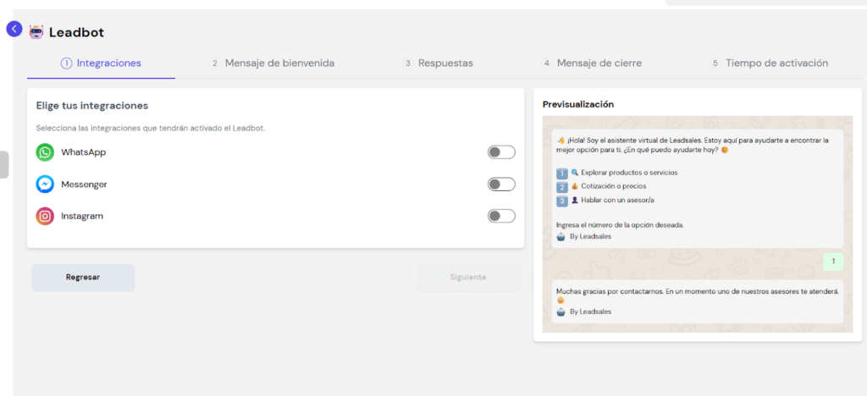Viewport: 867px width, 396px height.
Task: Click the Selecciona las integraciones description text
Action: pyautogui.click(x=151, y=128)
